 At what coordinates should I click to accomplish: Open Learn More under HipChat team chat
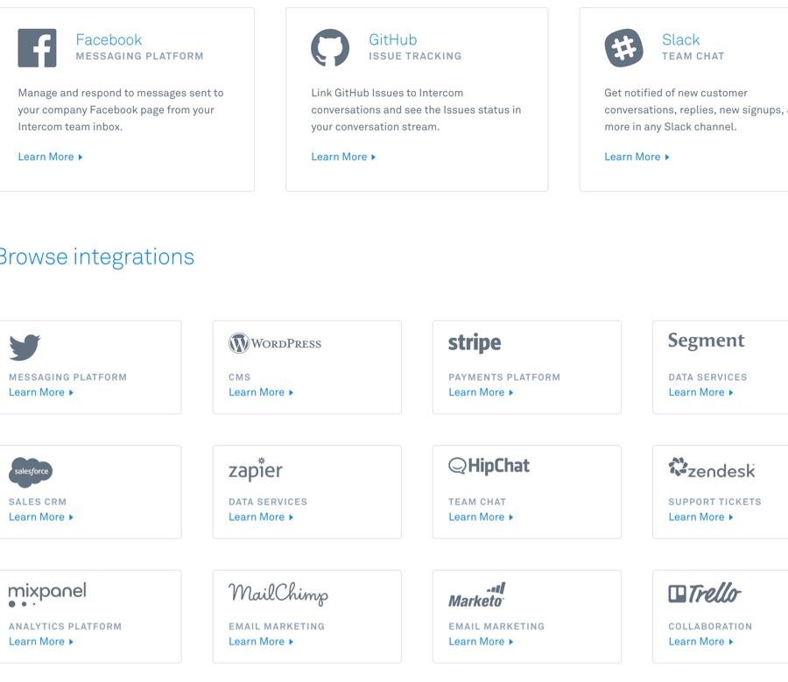click(481, 517)
